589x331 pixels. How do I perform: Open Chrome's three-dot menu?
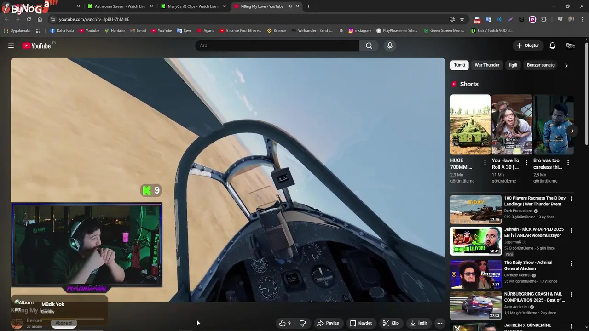pos(583,19)
